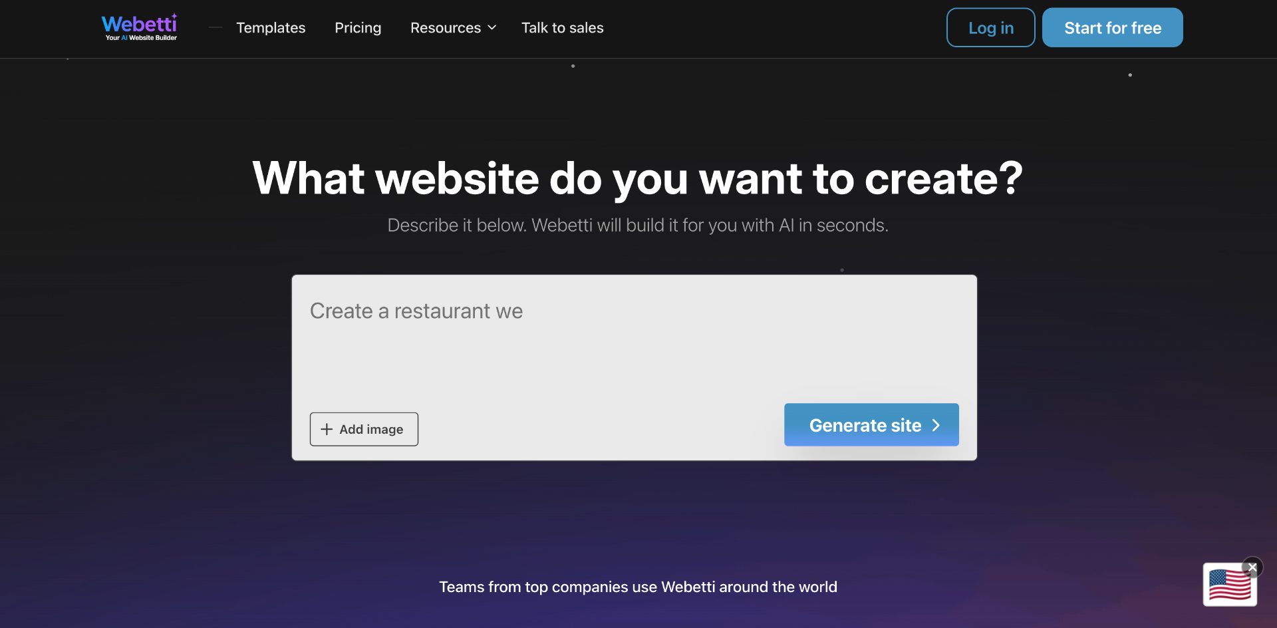Click the Generate site button
Screen dimensions: 1277x628
tap(871, 424)
